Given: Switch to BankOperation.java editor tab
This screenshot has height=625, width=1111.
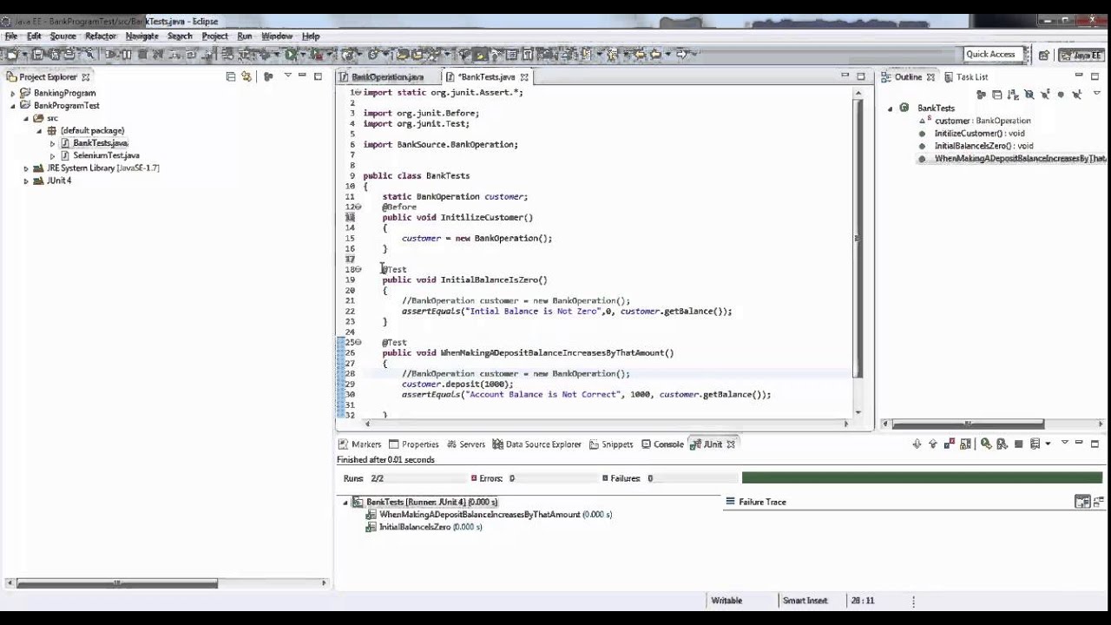Looking at the screenshot, I should click(387, 77).
